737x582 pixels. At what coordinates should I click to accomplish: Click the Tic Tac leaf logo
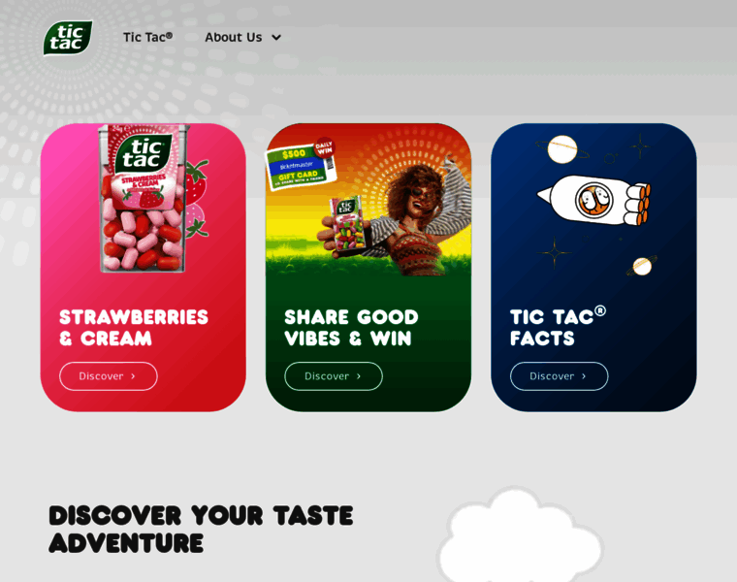(x=68, y=38)
